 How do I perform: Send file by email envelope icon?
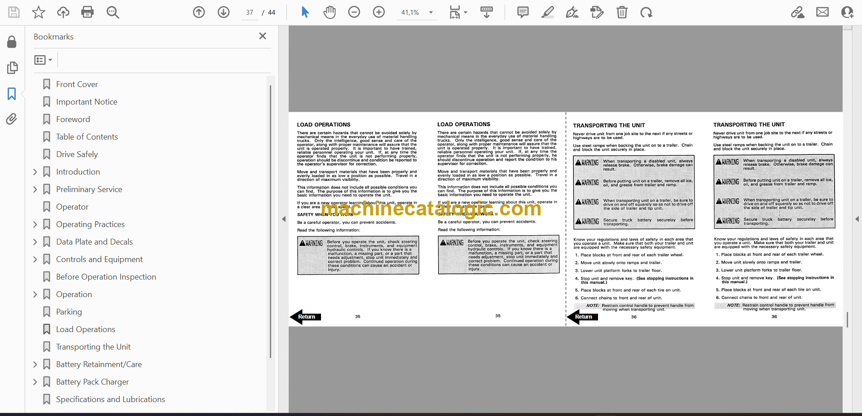coord(822,12)
